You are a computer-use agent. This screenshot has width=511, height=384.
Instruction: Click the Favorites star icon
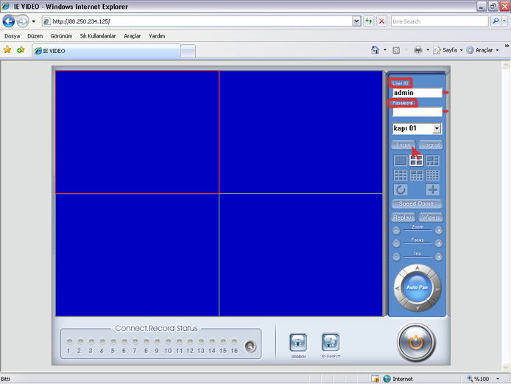7,49
